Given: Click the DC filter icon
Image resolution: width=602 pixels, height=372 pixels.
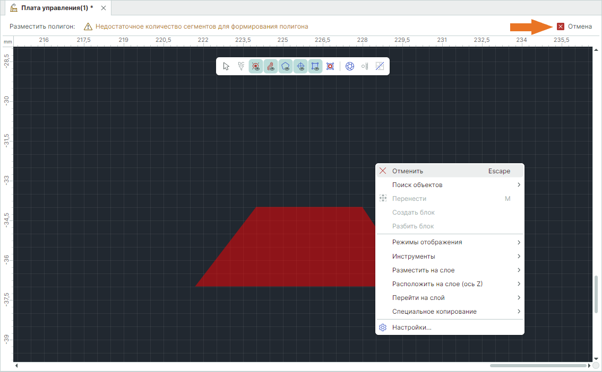Looking at the screenshot, I should tap(241, 66).
